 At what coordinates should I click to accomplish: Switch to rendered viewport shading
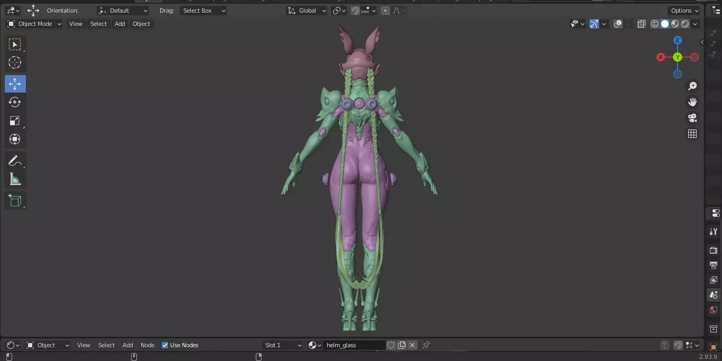point(685,24)
